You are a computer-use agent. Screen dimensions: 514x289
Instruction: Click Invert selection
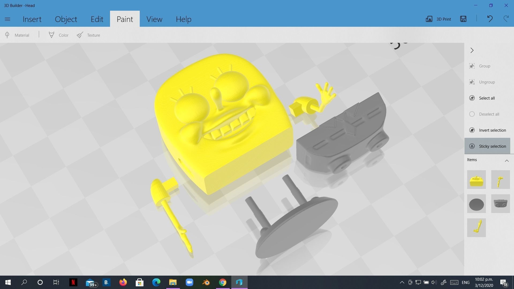[x=487, y=130]
